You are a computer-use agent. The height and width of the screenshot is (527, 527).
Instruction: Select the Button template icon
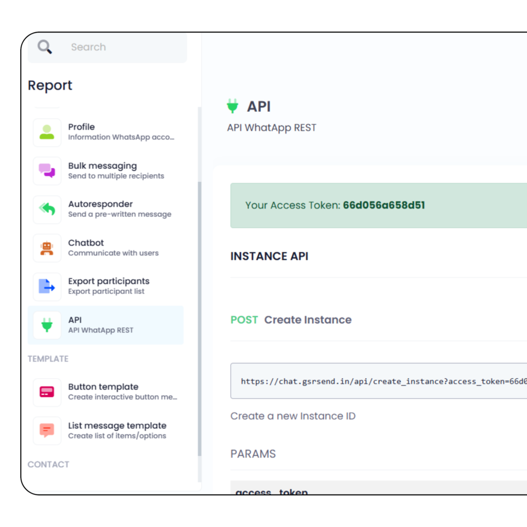click(47, 392)
